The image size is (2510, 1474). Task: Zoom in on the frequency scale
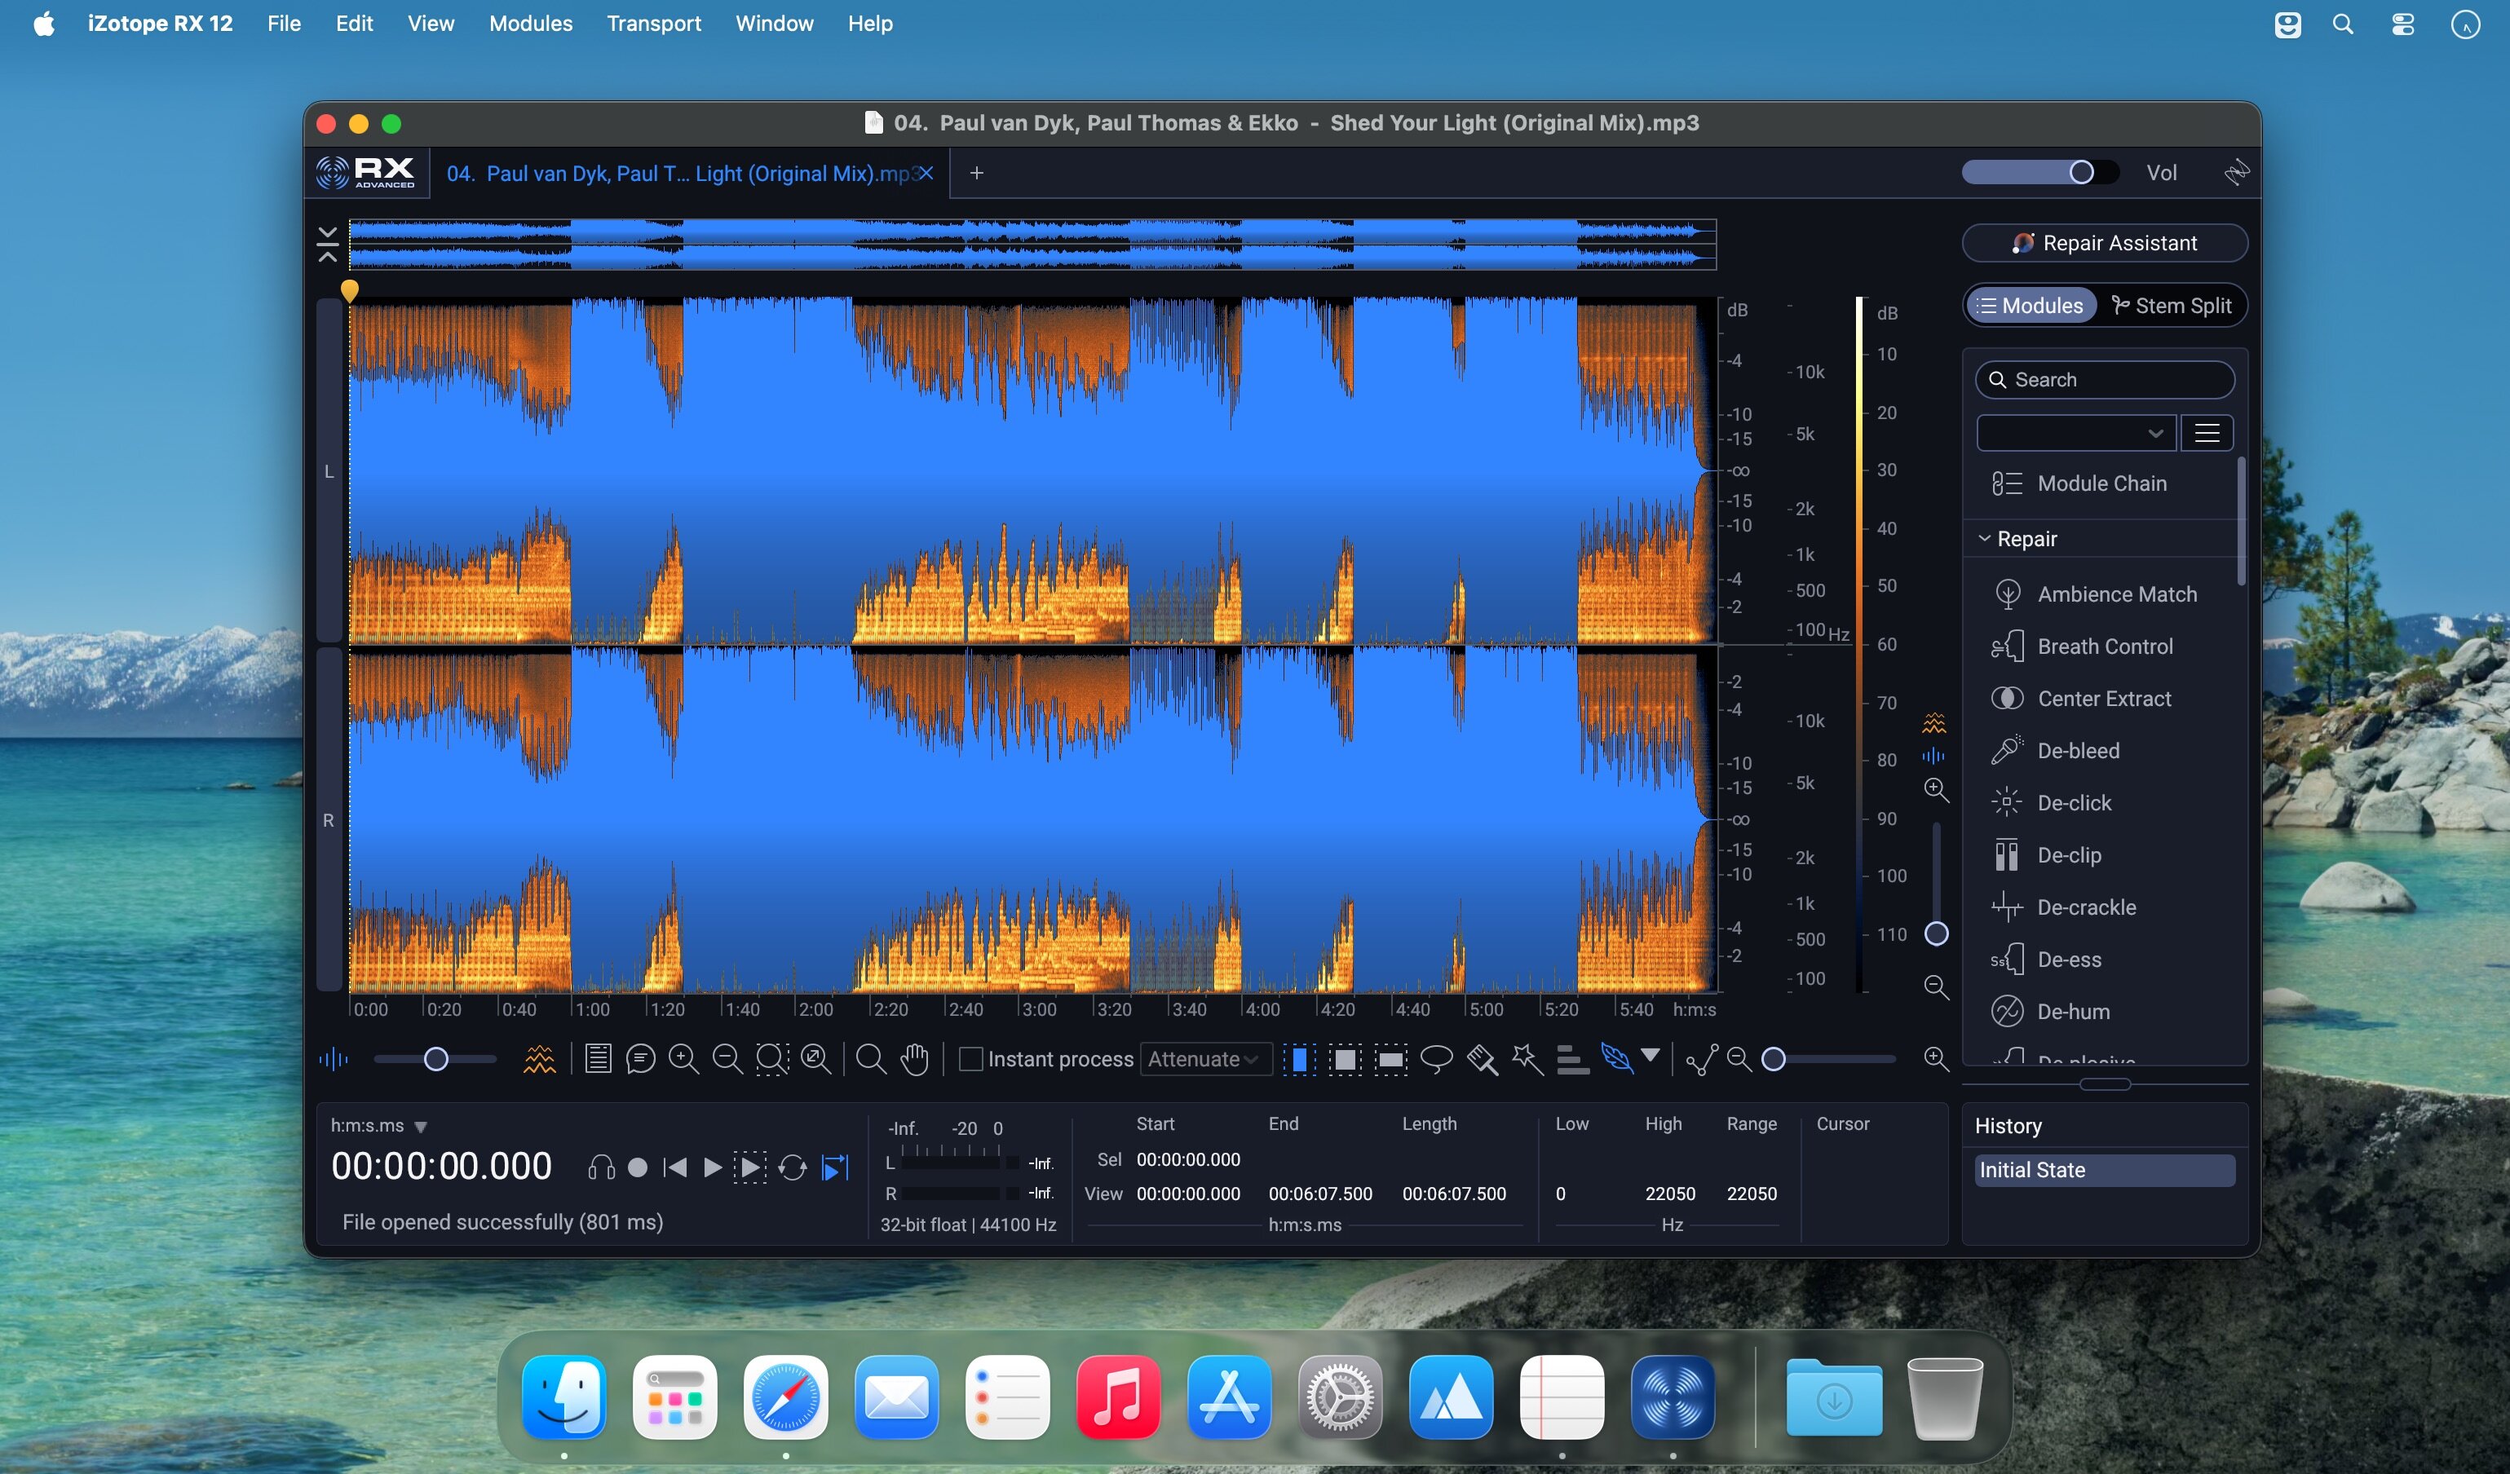point(1936,790)
